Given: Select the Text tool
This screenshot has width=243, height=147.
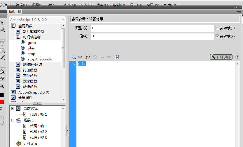Looking at the screenshot, I should click(2, 44).
